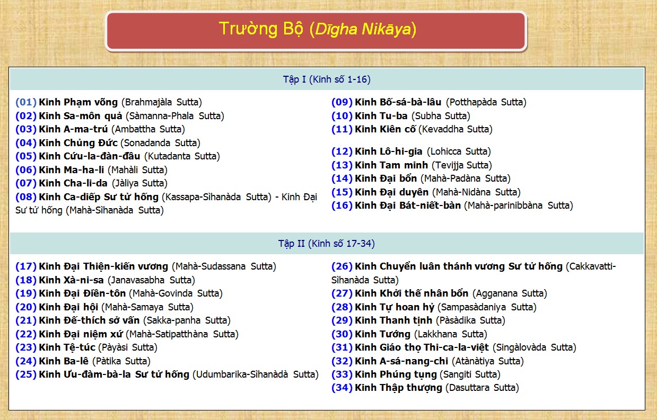Open (33) Kinh Phúng tụng
The image size is (657, 420).
point(384,374)
